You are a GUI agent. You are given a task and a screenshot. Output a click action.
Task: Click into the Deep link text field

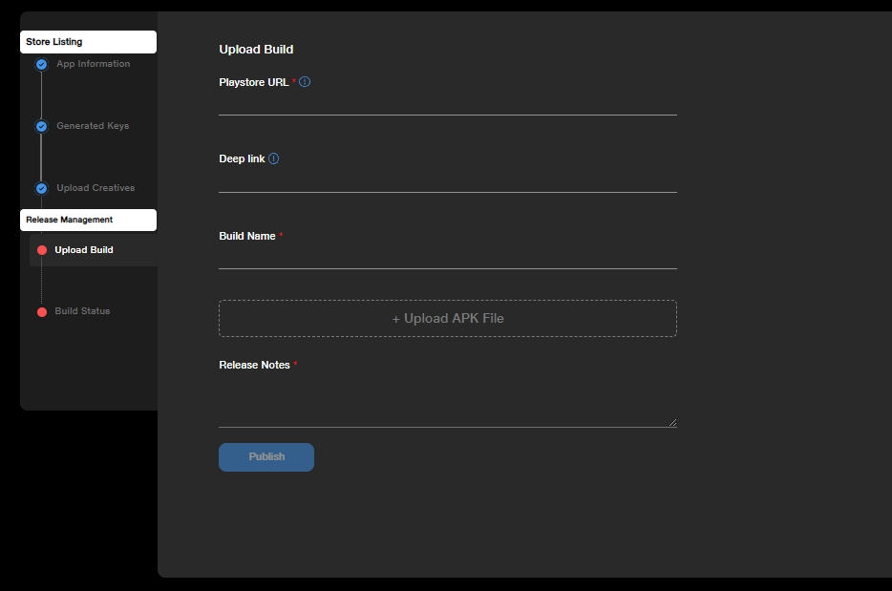tap(447, 180)
